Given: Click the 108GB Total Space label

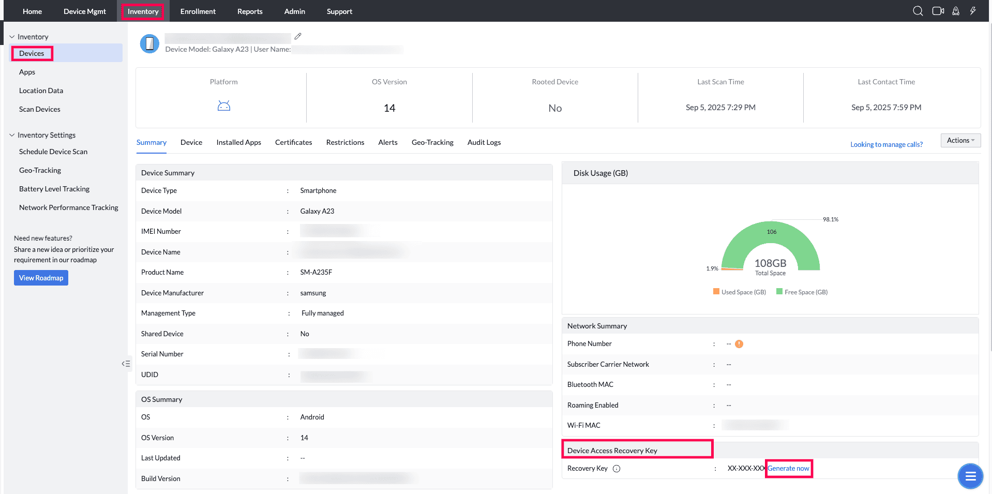Looking at the screenshot, I should (770, 266).
